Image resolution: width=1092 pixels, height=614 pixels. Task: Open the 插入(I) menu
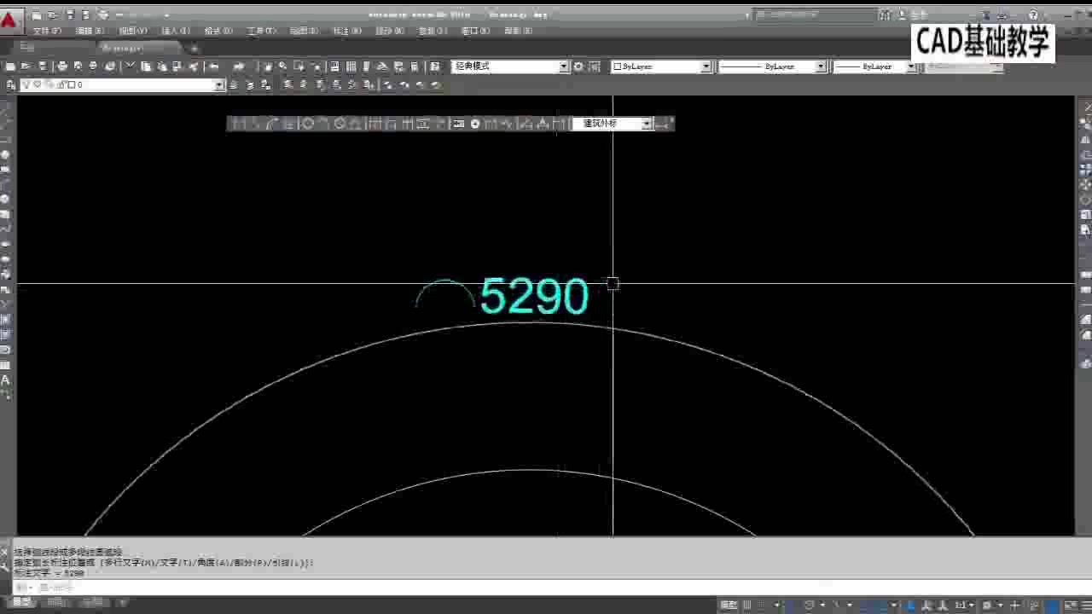pos(175,31)
